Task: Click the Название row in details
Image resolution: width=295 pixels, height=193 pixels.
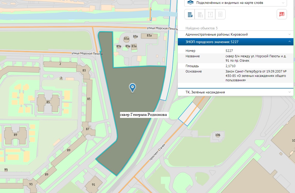Action: (235, 58)
